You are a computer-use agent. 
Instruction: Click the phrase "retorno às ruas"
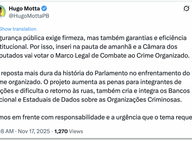point(65,91)
